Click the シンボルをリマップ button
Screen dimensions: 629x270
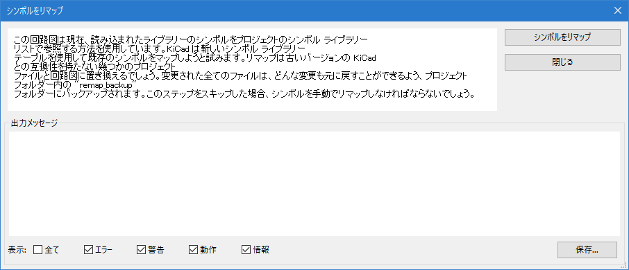pos(562,37)
